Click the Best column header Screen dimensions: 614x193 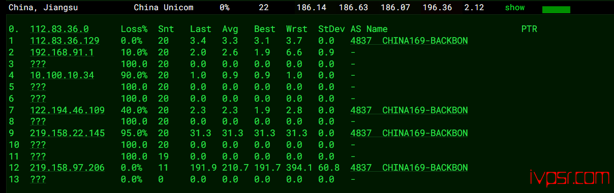264,29
